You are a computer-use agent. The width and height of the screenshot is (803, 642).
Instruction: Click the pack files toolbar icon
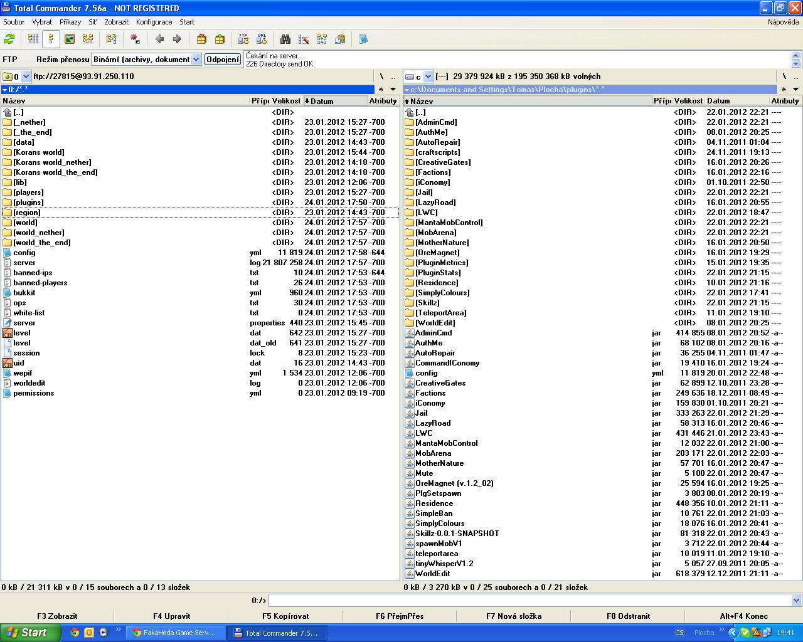201,39
